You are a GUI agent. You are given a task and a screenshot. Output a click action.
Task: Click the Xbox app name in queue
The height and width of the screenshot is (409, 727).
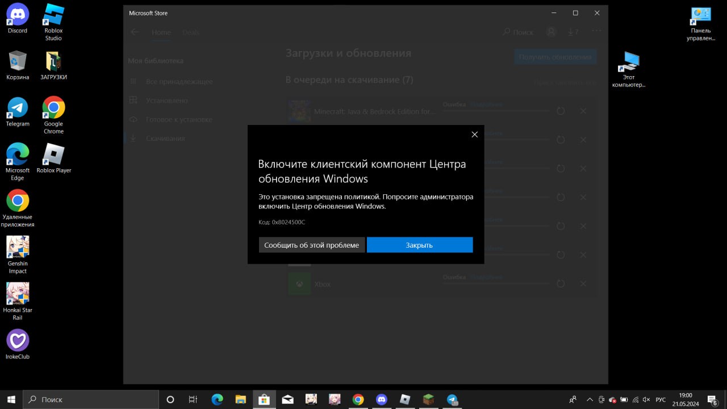(x=322, y=284)
